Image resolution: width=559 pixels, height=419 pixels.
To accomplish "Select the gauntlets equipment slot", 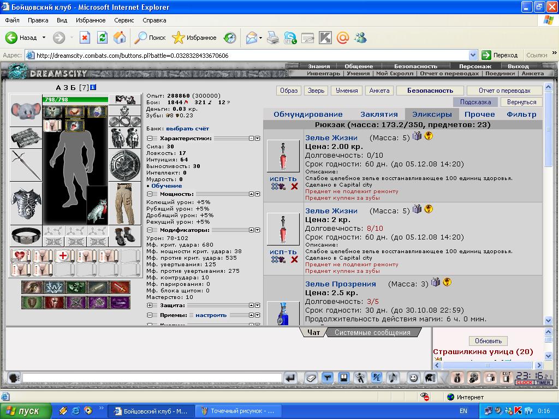I will (x=124, y=137).
